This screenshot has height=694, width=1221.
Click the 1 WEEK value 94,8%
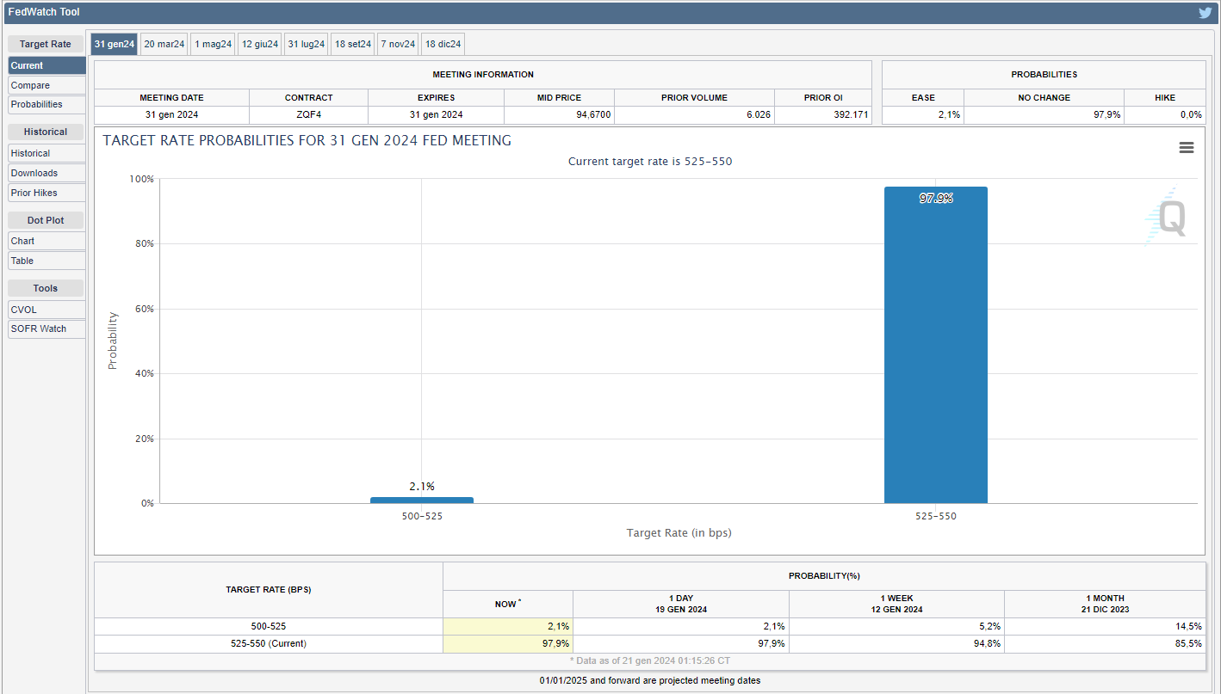click(x=896, y=643)
